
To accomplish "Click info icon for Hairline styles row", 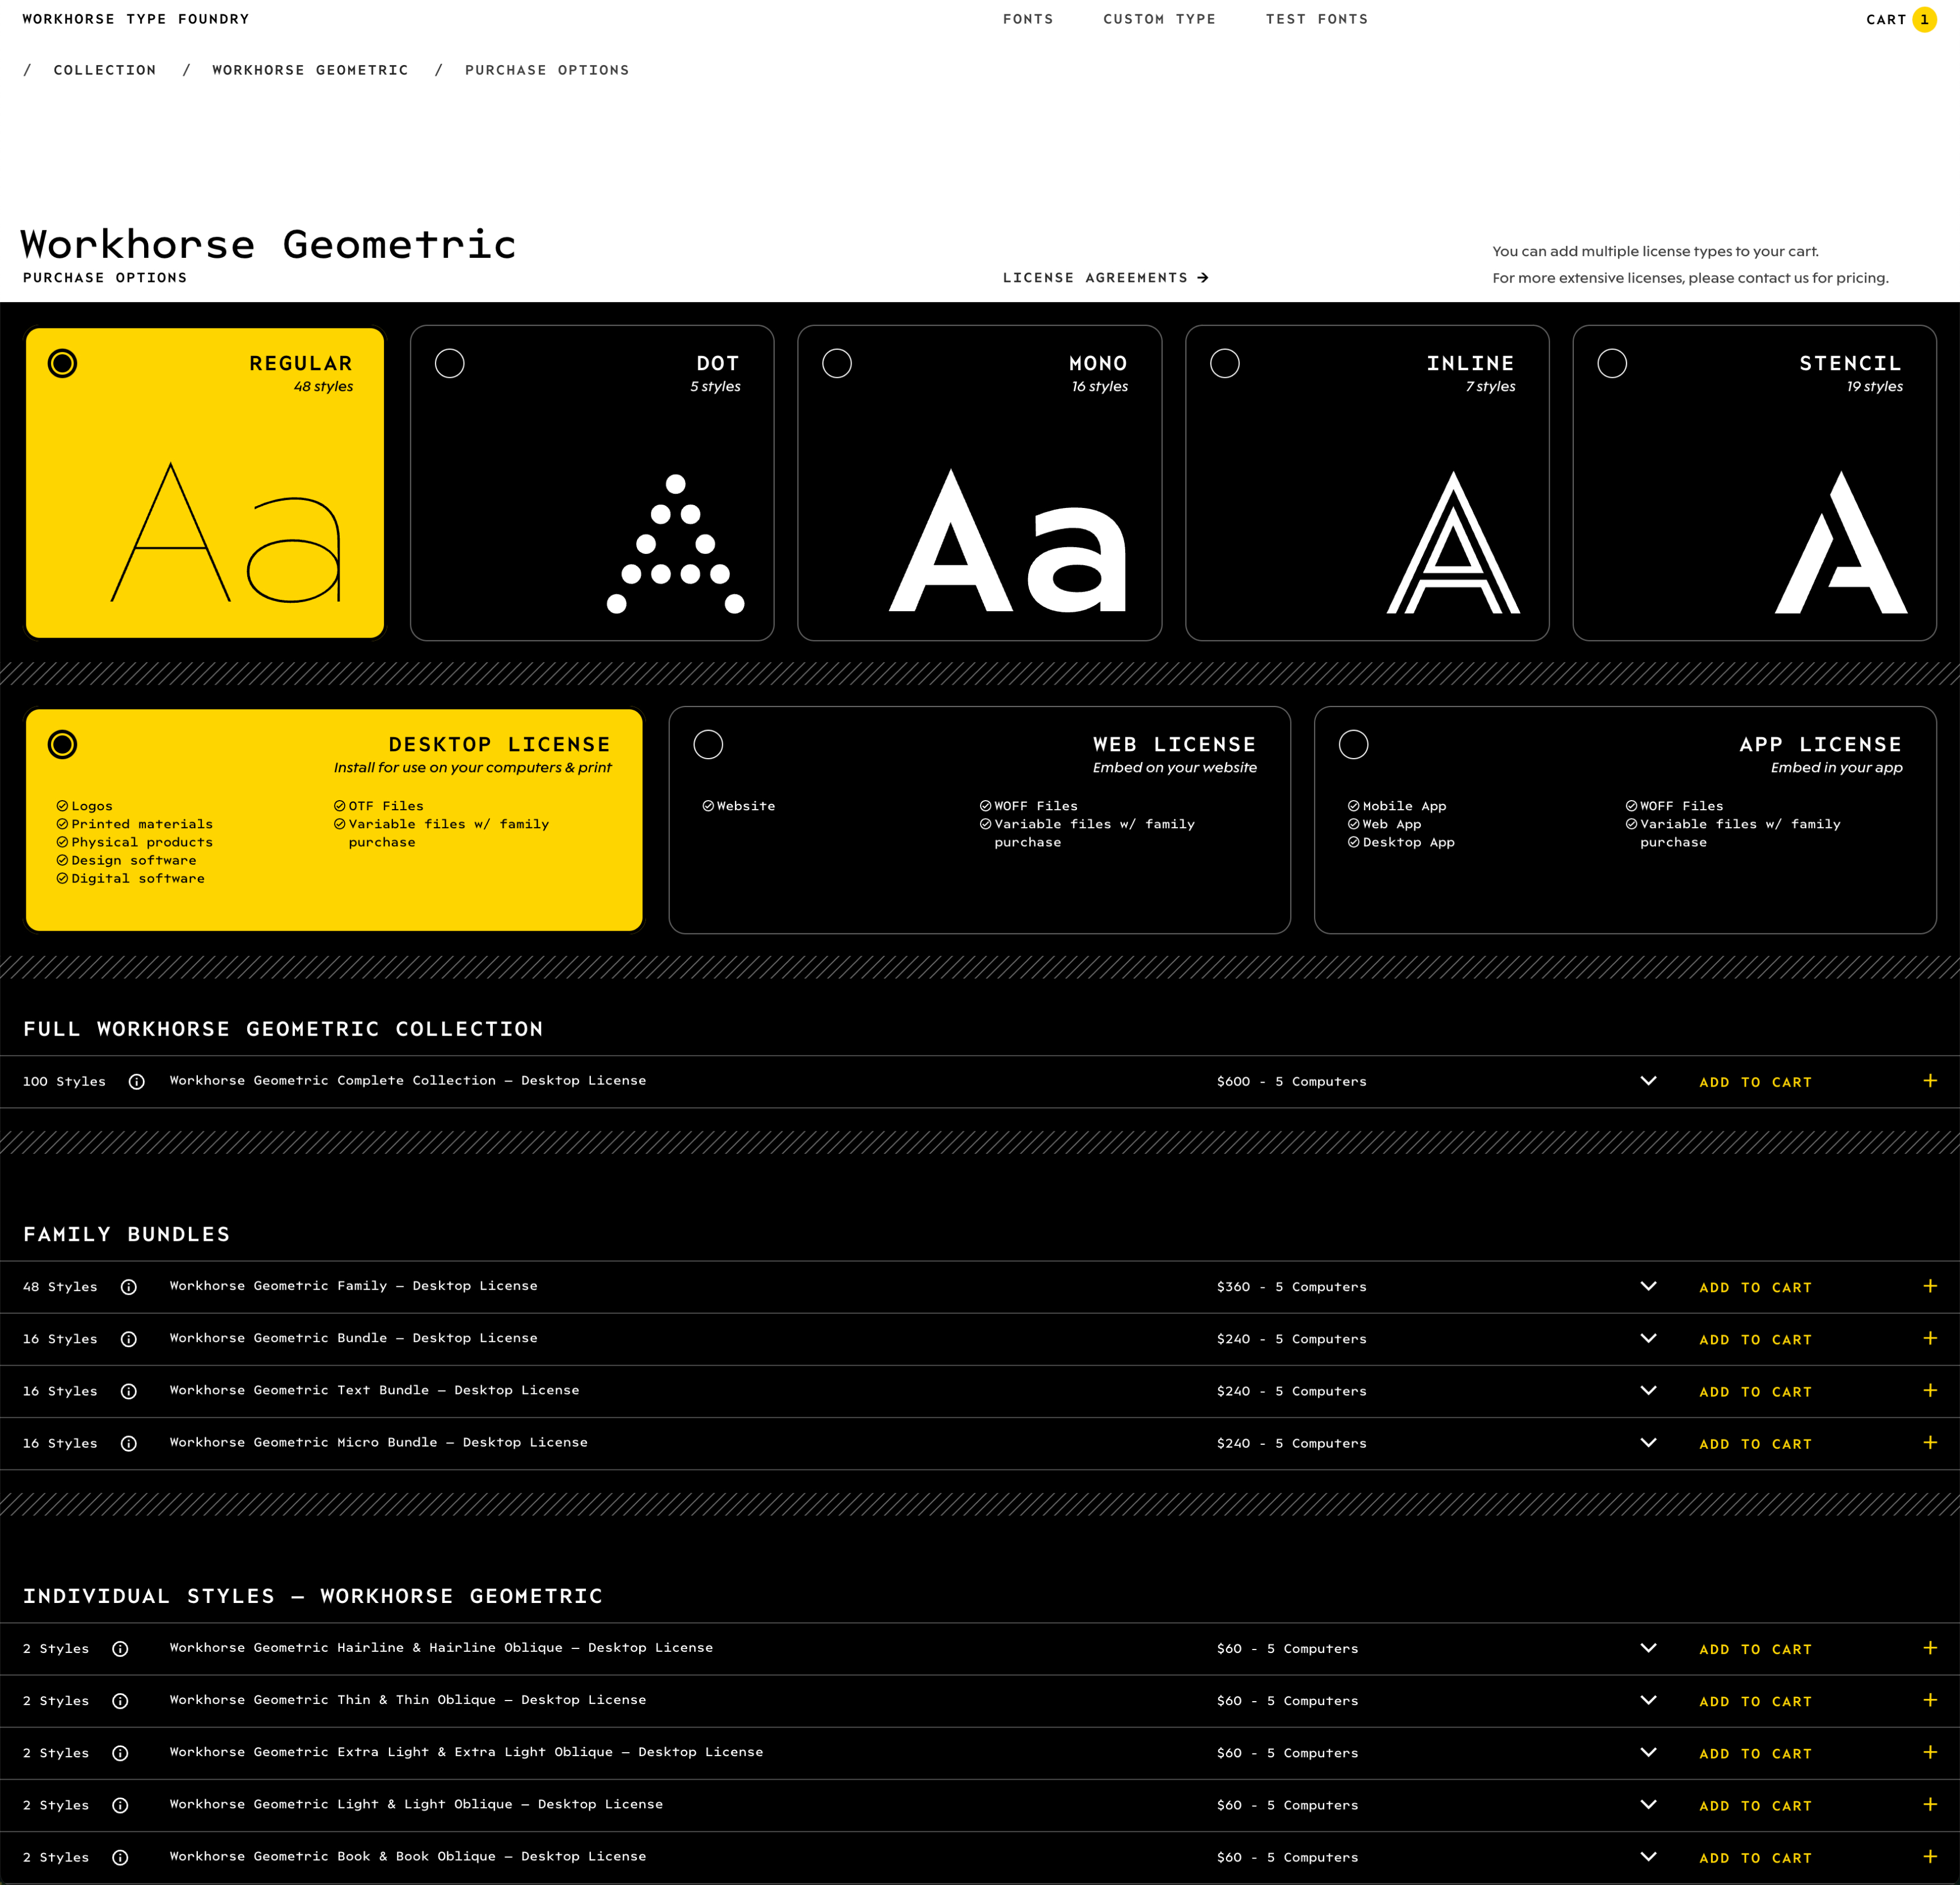I will [x=120, y=1649].
